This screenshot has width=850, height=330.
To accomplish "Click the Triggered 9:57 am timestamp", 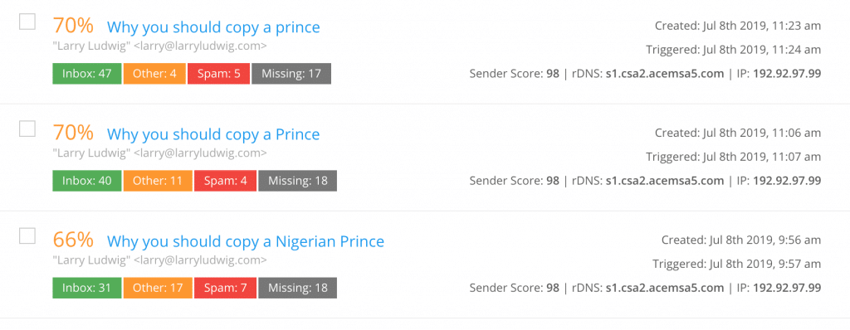I will (737, 264).
